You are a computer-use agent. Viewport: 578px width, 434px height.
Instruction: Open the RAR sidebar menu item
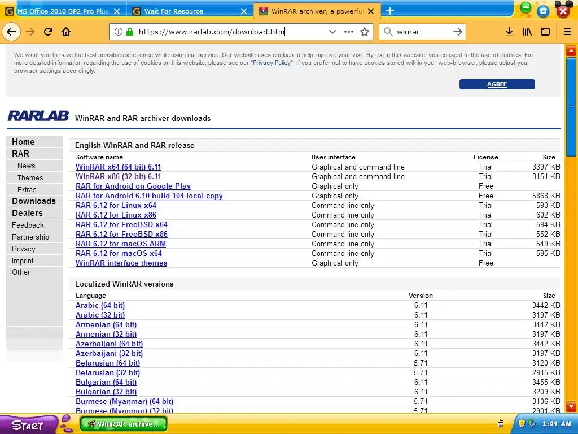pyautogui.click(x=20, y=154)
